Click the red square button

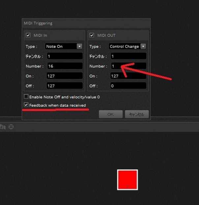(128, 180)
